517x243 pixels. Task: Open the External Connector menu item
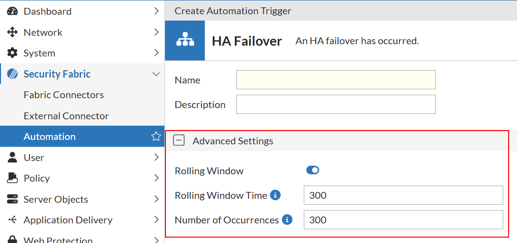click(66, 116)
